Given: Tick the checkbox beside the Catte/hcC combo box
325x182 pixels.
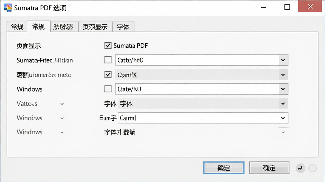Looking at the screenshot, I should tap(108, 60).
